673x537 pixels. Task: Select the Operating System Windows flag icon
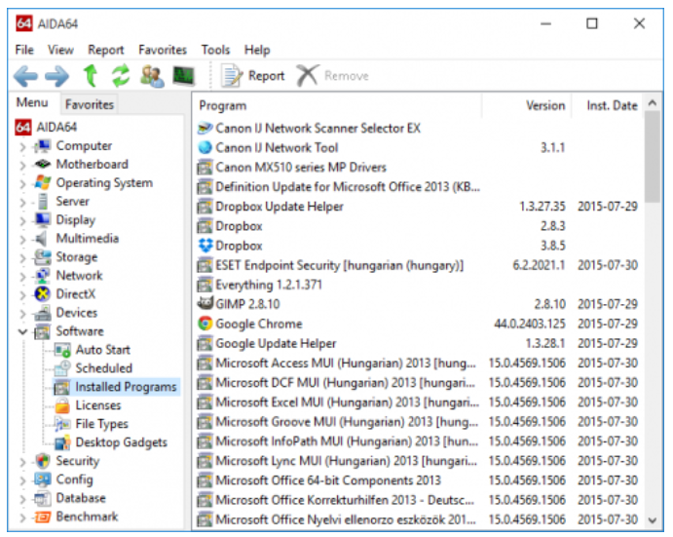(x=43, y=183)
